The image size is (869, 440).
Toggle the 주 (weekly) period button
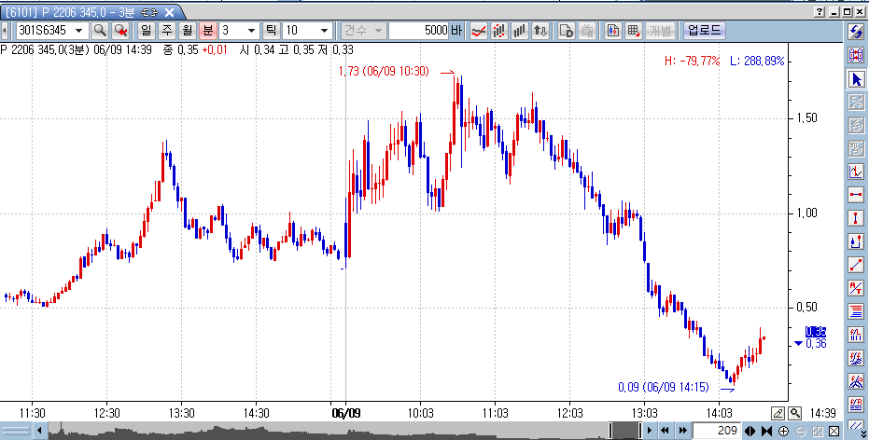(x=167, y=31)
